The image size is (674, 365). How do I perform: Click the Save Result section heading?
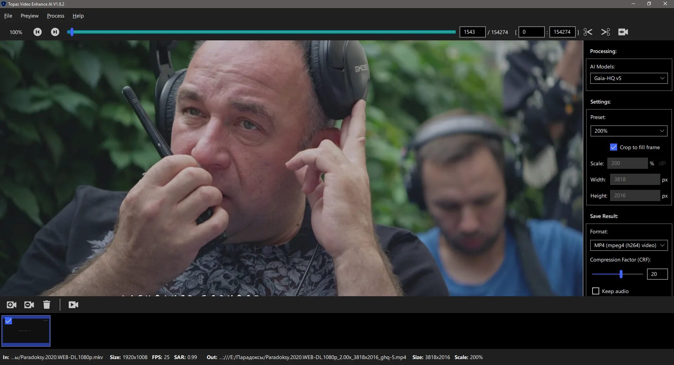tap(604, 216)
